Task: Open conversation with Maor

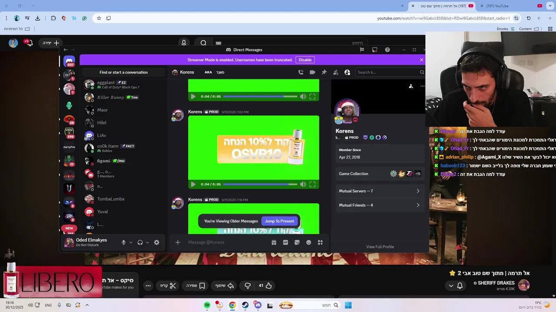Action: (x=123, y=110)
